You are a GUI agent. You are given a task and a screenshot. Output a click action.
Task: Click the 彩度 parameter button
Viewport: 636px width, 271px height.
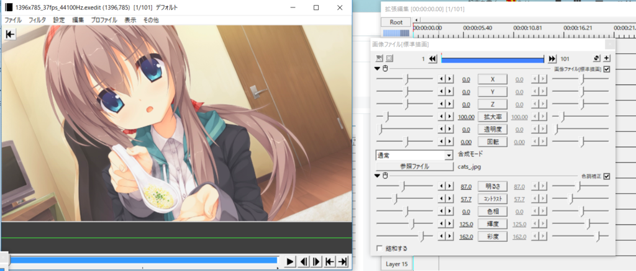click(493, 236)
